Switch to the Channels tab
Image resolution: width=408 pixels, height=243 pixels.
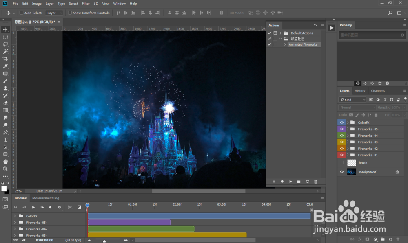pyautogui.click(x=378, y=91)
